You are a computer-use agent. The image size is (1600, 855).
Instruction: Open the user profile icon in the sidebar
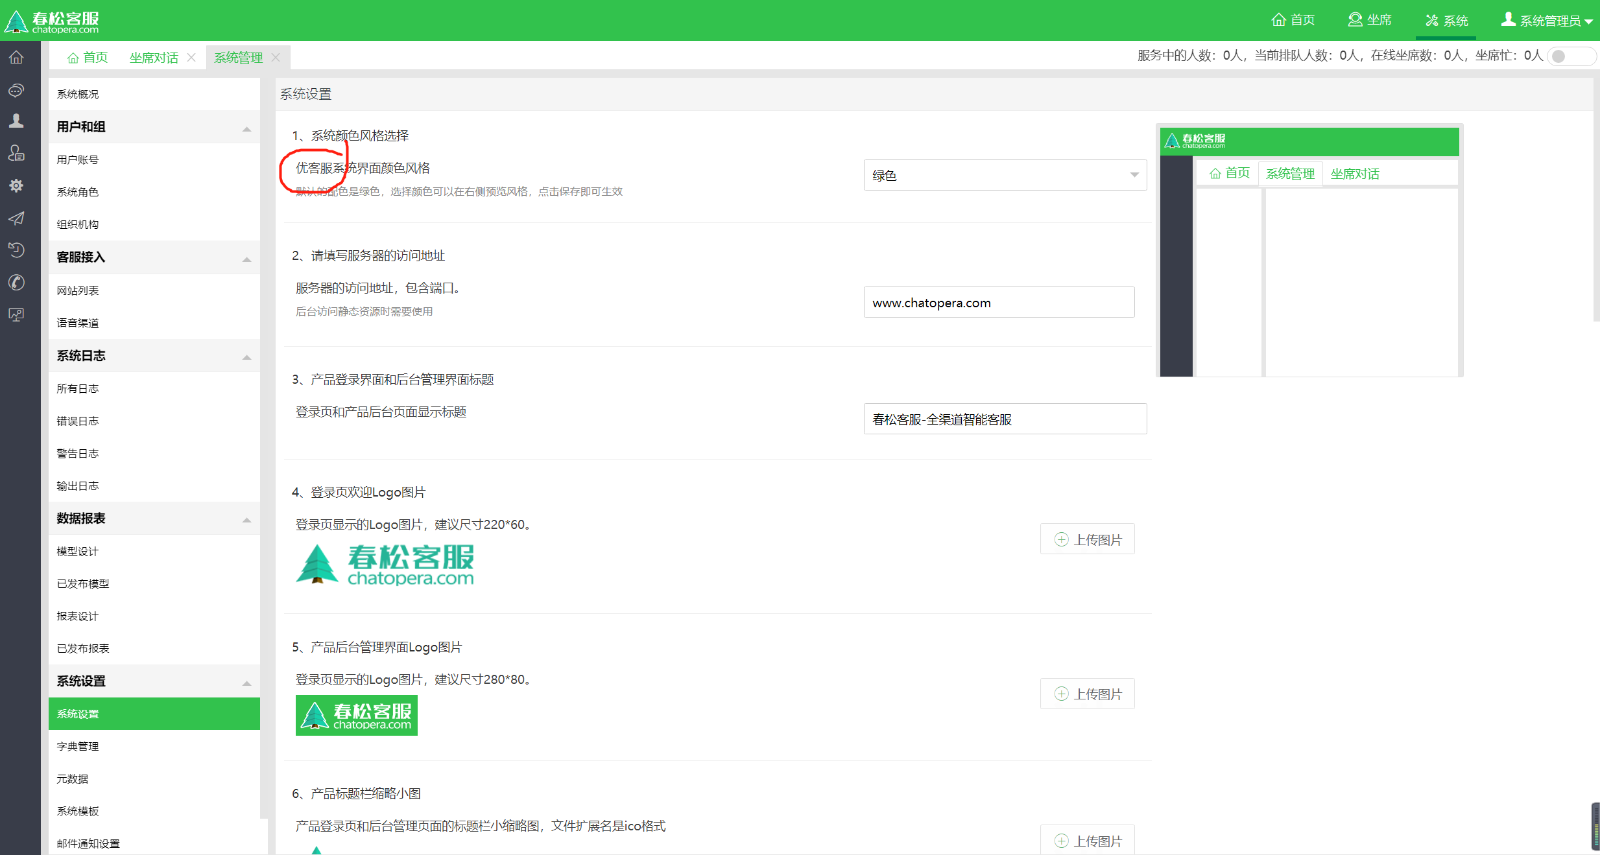click(x=16, y=121)
